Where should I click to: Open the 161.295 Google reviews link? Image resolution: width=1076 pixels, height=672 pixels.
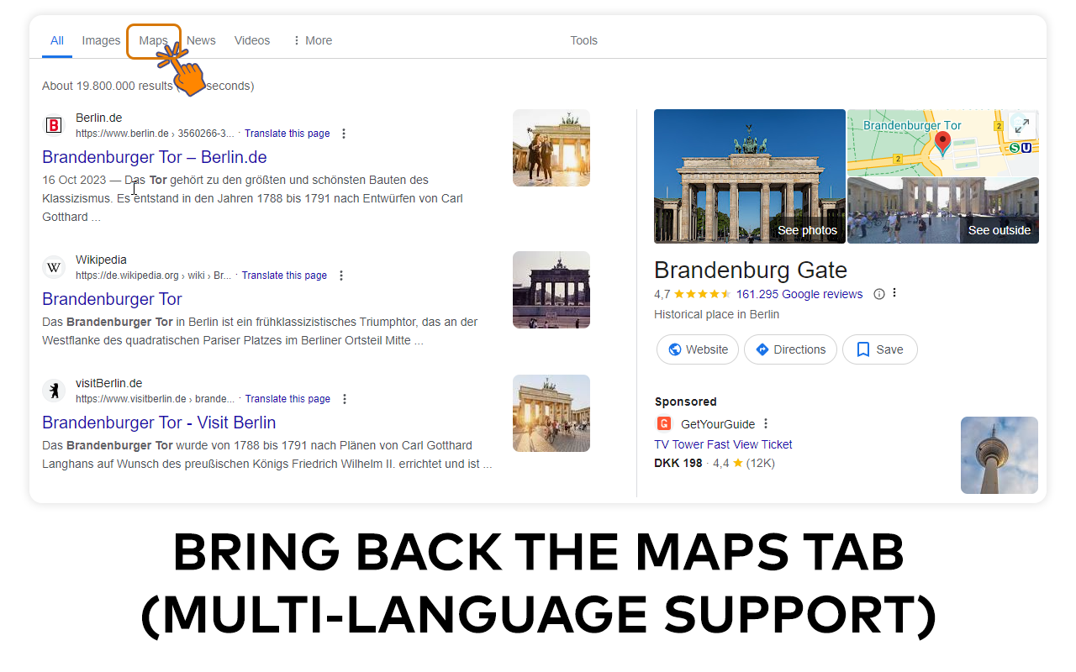coord(799,294)
